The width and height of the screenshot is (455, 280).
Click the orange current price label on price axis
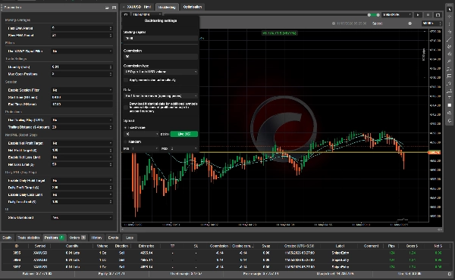click(435, 152)
